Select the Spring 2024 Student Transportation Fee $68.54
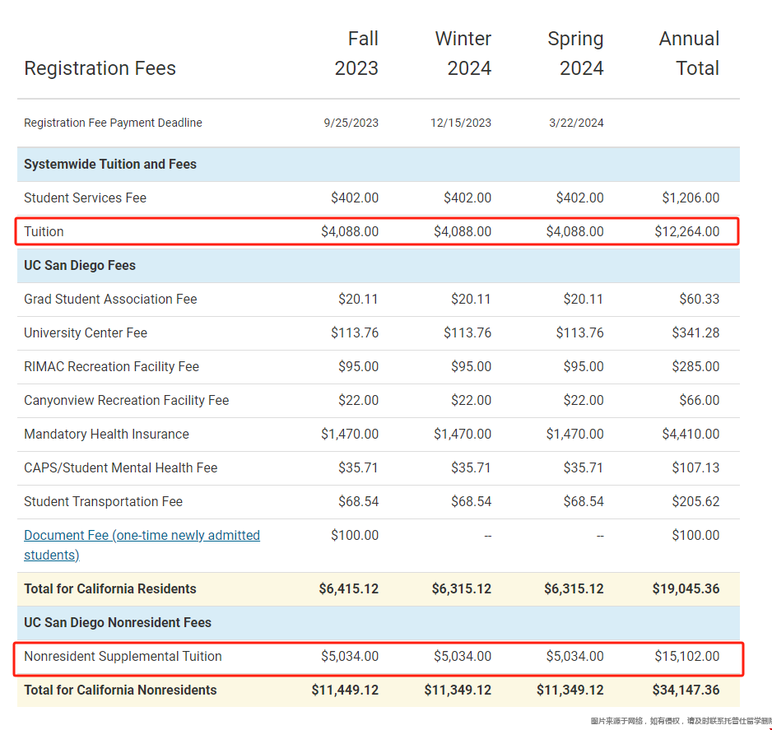 584,501
